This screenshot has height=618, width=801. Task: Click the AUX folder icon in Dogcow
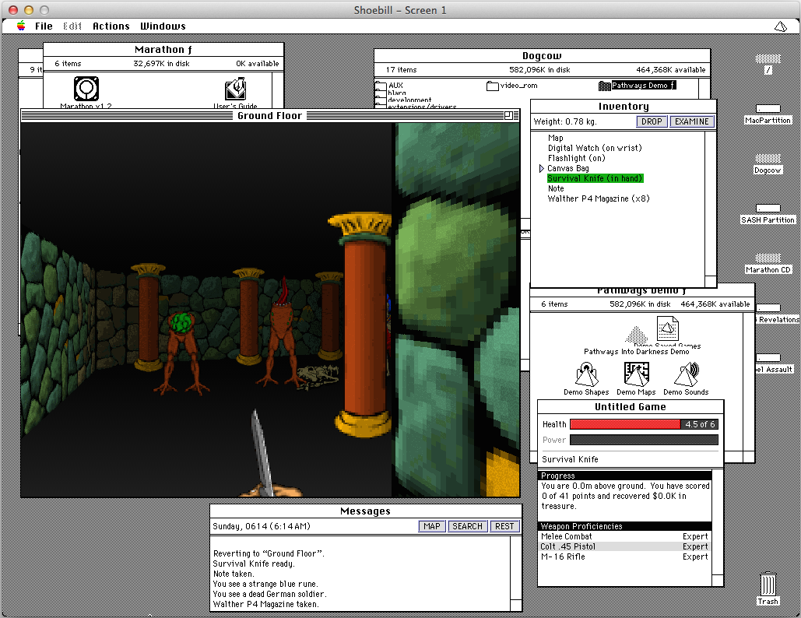381,86
